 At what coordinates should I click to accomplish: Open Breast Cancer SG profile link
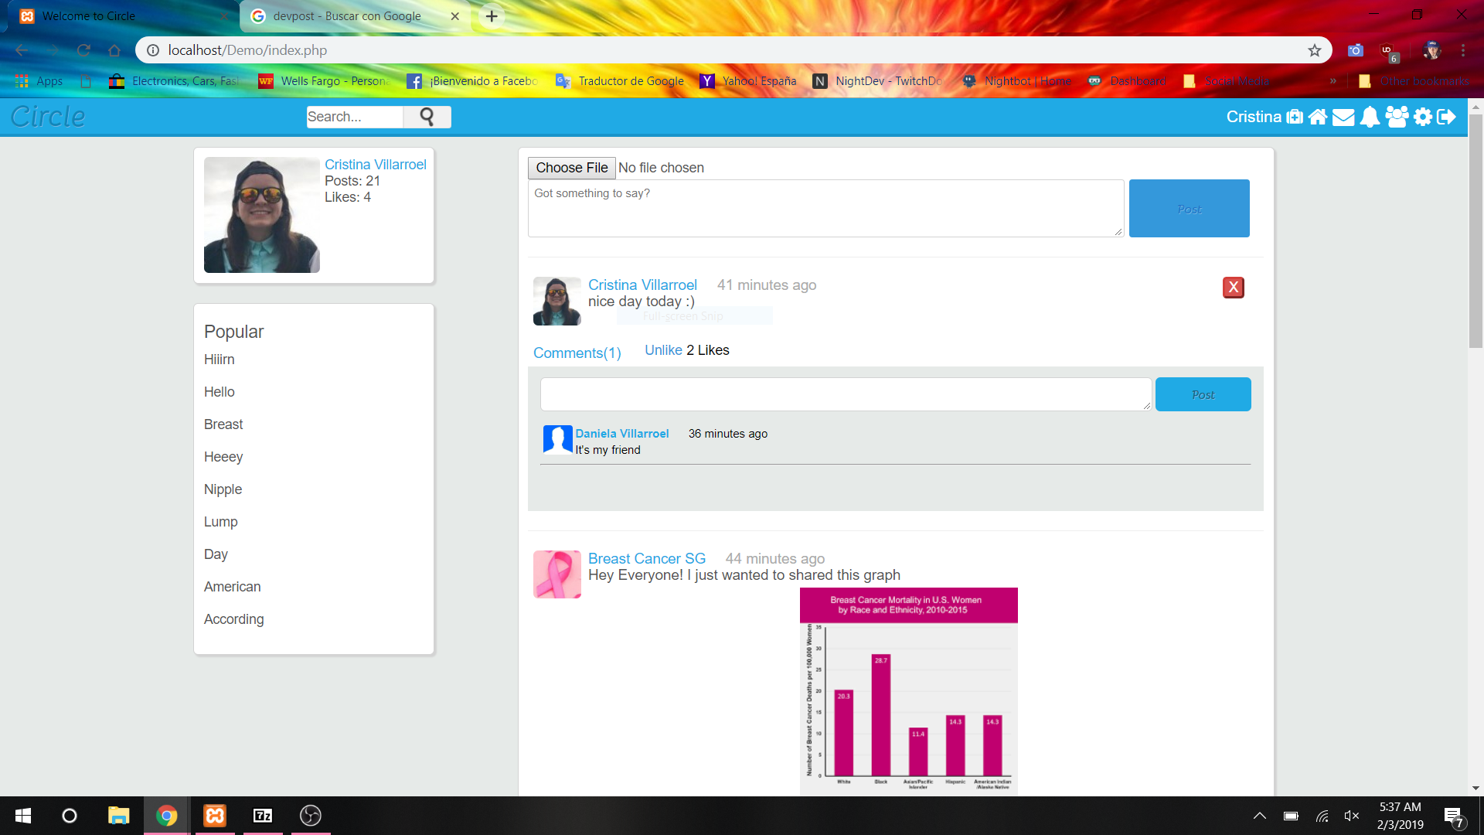[646, 558]
